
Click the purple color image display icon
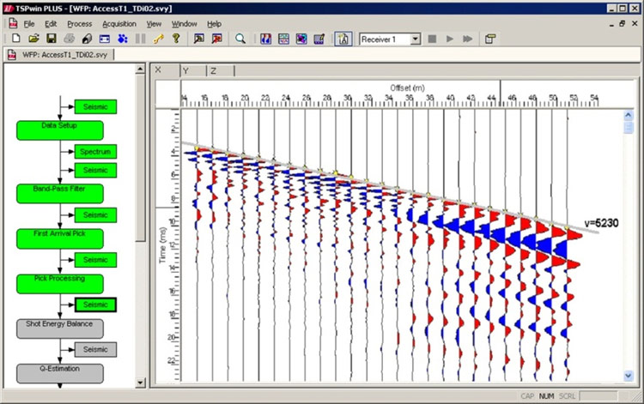301,39
